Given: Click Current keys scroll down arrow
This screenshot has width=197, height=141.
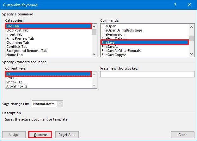Looking at the screenshot, I should pos(94,86).
